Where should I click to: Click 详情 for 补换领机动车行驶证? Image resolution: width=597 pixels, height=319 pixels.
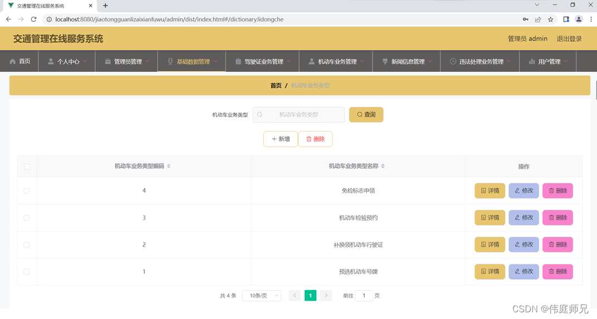coord(490,245)
